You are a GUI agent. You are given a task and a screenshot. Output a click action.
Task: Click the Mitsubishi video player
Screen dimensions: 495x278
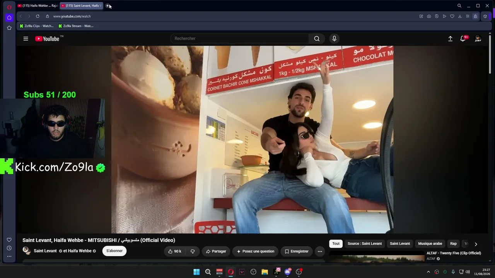252,140
